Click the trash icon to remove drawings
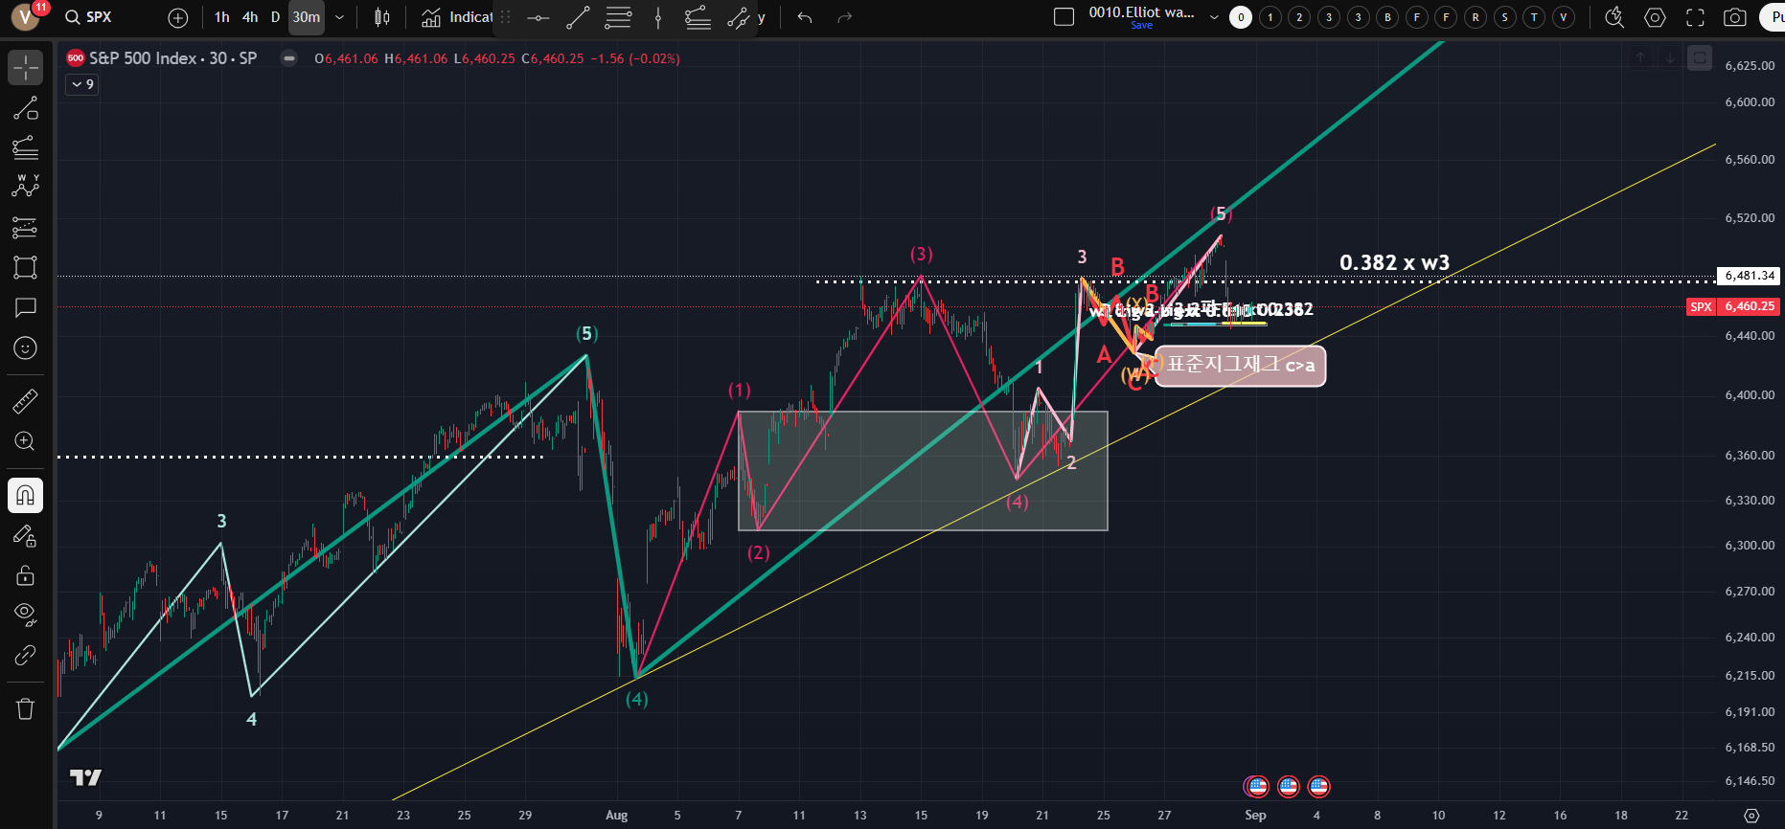 pyautogui.click(x=26, y=708)
